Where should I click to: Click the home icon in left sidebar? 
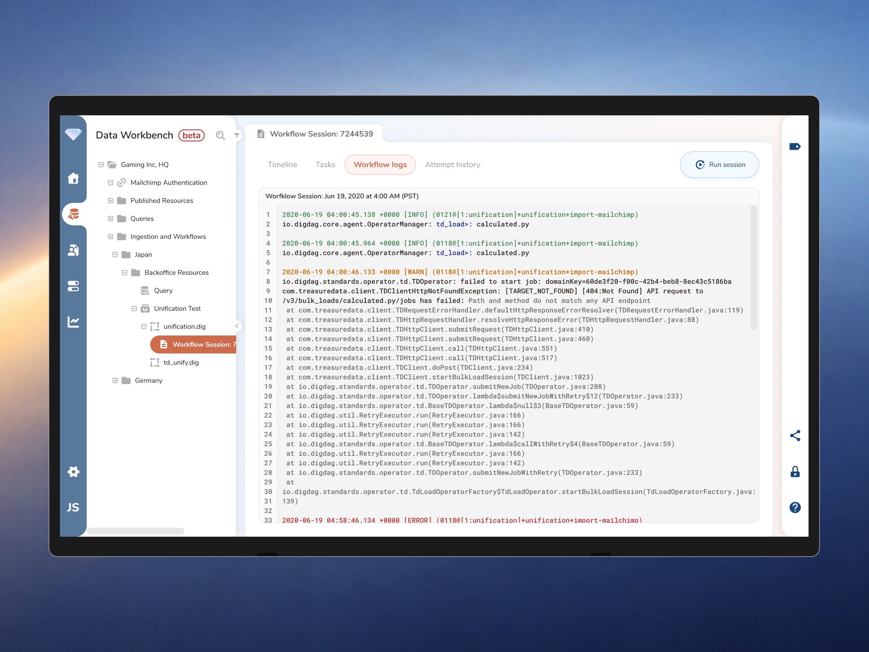[73, 178]
